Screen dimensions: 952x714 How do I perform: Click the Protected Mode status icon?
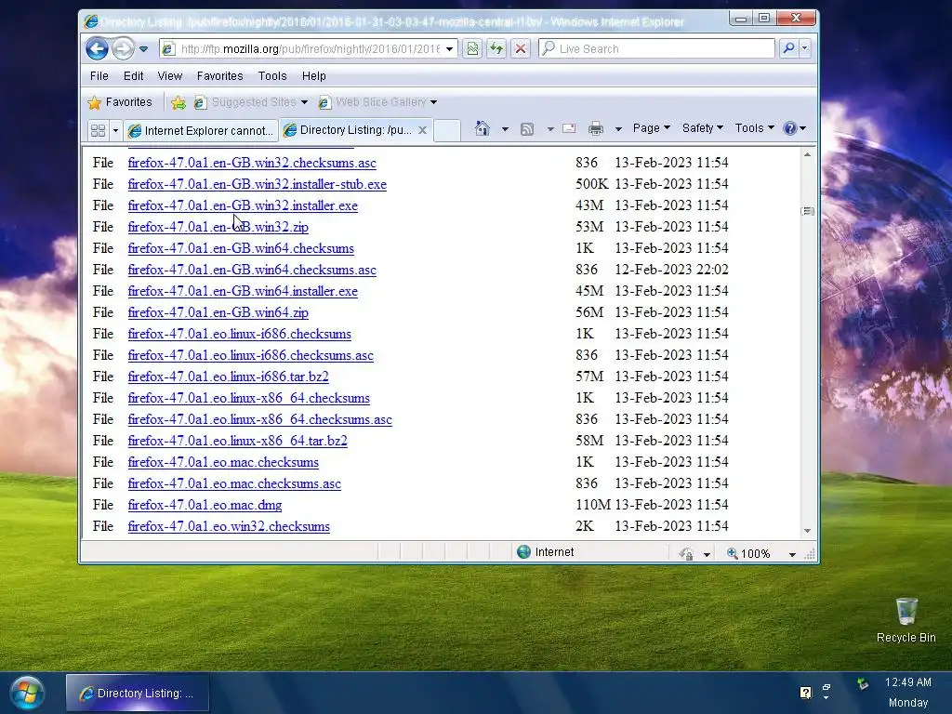click(x=687, y=554)
